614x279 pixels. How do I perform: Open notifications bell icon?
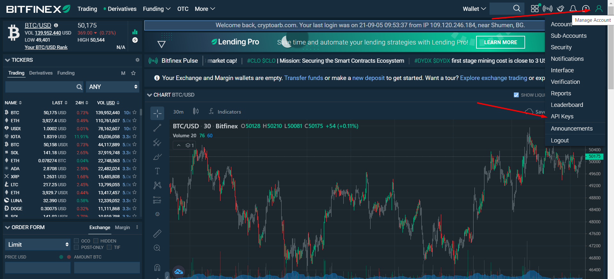pos(573,9)
